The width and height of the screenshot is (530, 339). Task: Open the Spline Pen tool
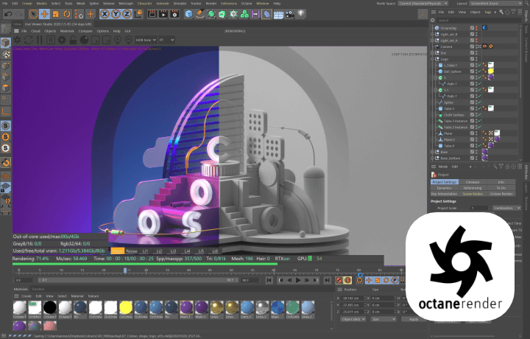tap(199, 14)
